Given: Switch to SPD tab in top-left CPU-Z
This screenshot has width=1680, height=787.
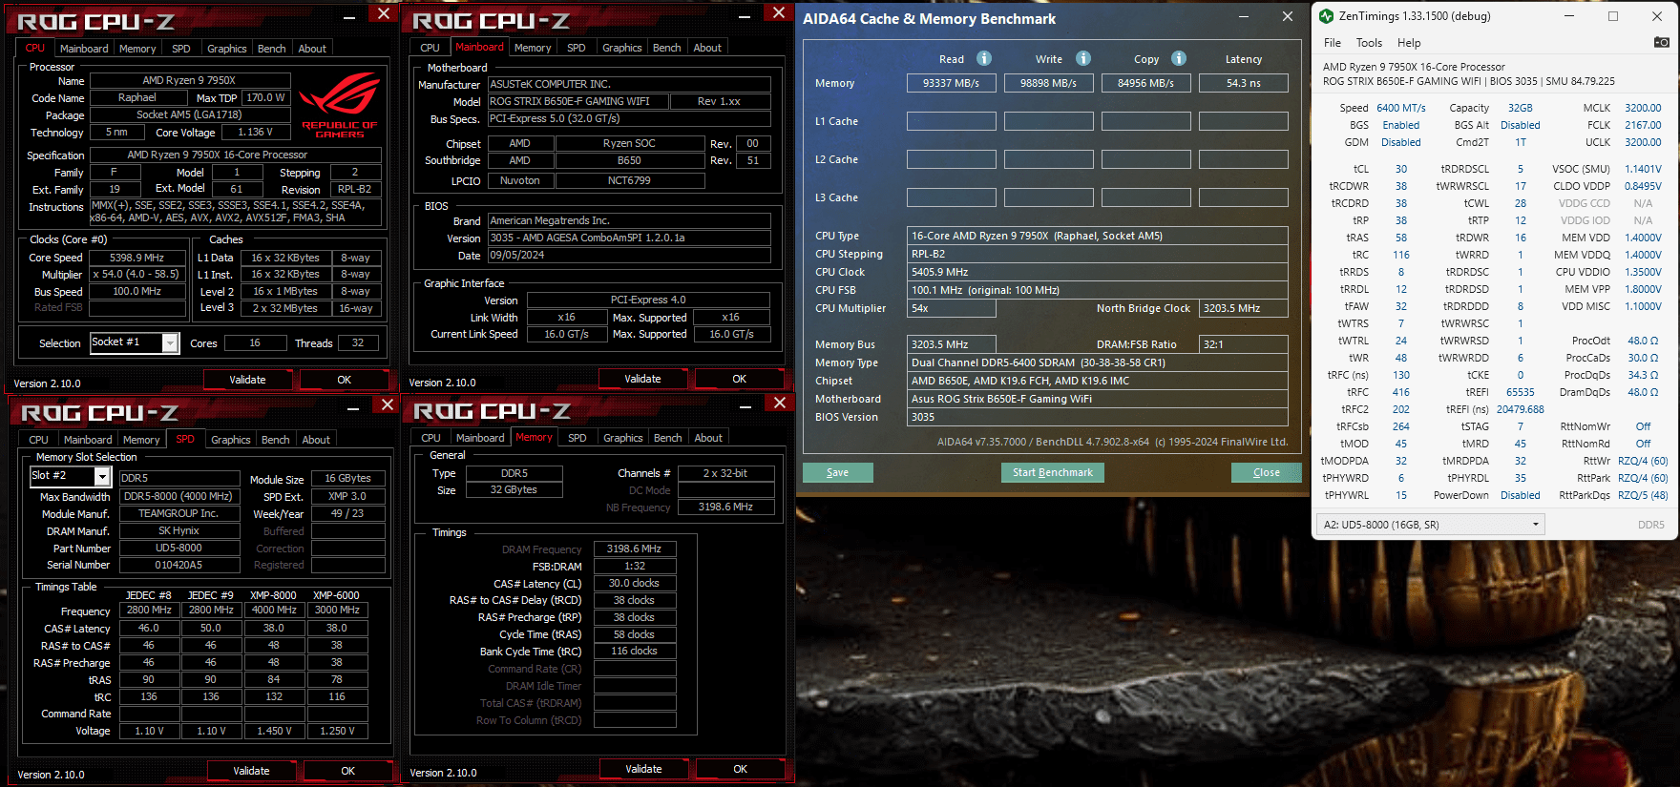Looking at the screenshot, I should point(181,49).
